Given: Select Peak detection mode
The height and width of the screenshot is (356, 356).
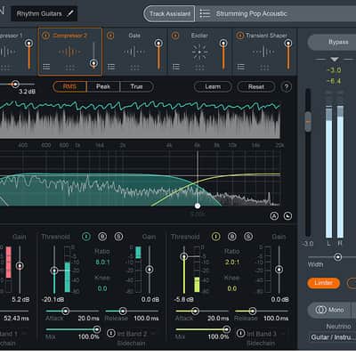Looking at the screenshot, I should pyautogui.click(x=103, y=86).
